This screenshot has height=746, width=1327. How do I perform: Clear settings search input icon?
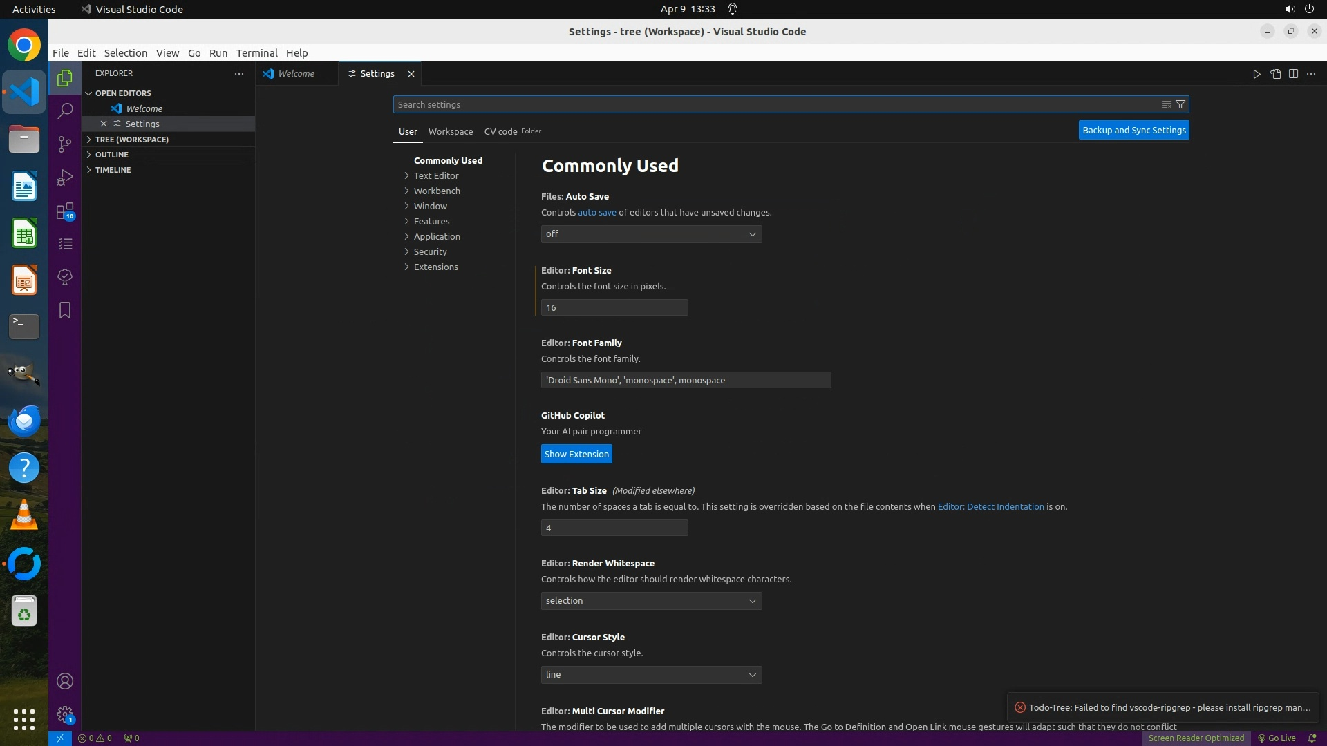(1166, 104)
